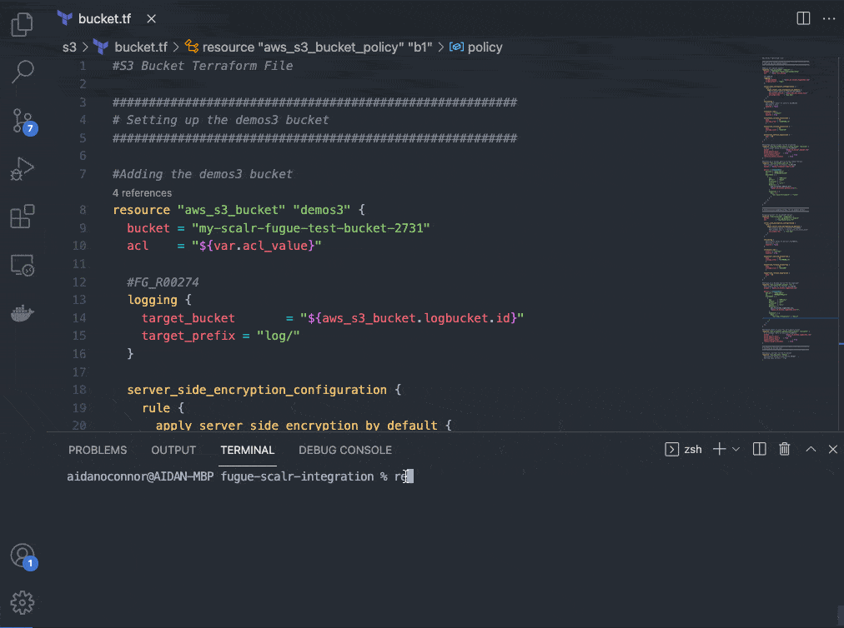This screenshot has width=844, height=628.
Task: Open the Accounts menu icon
Action: pos(23,556)
